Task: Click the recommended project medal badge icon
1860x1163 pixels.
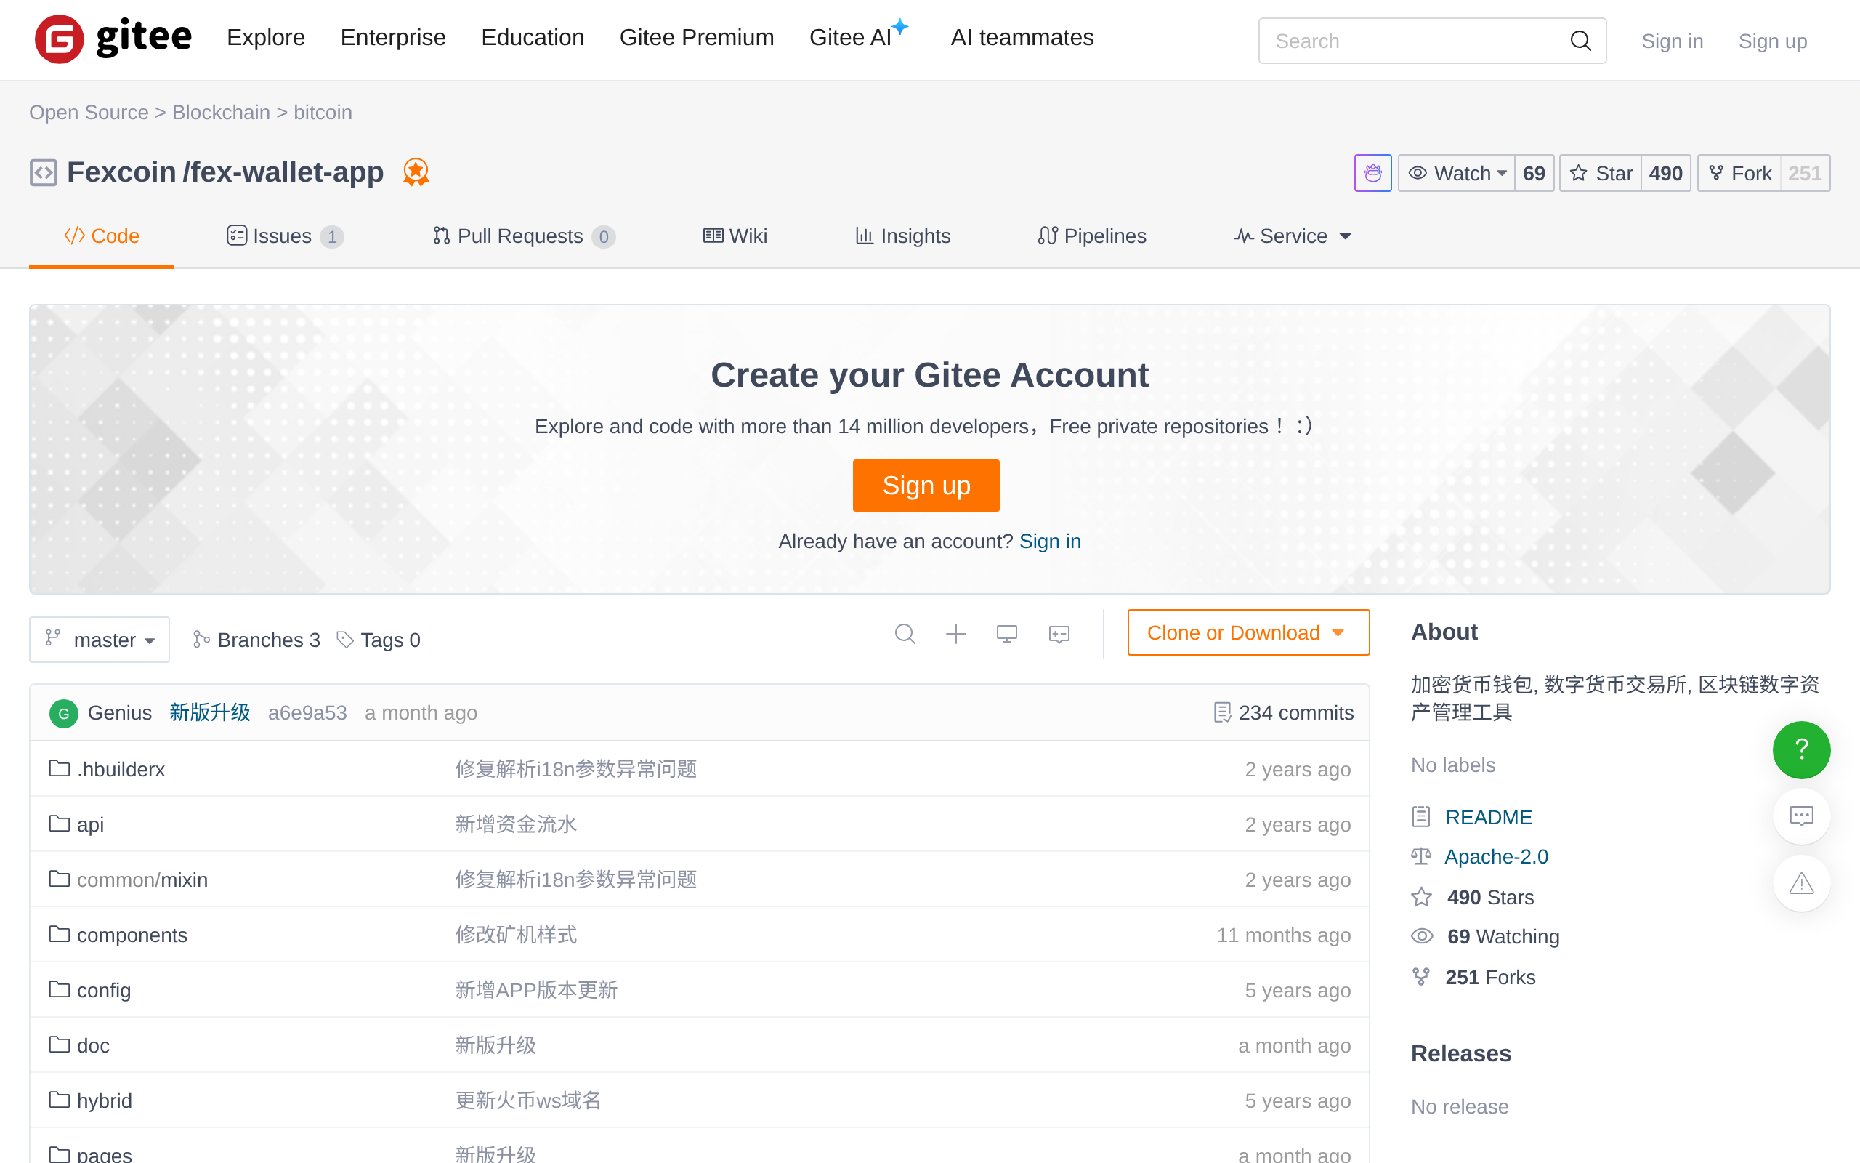Action: pyautogui.click(x=416, y=172)
